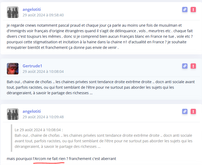Copy permalink of angelotiti's 10:09:48 reply
The image size is (202, 165).
click(185, 111)
